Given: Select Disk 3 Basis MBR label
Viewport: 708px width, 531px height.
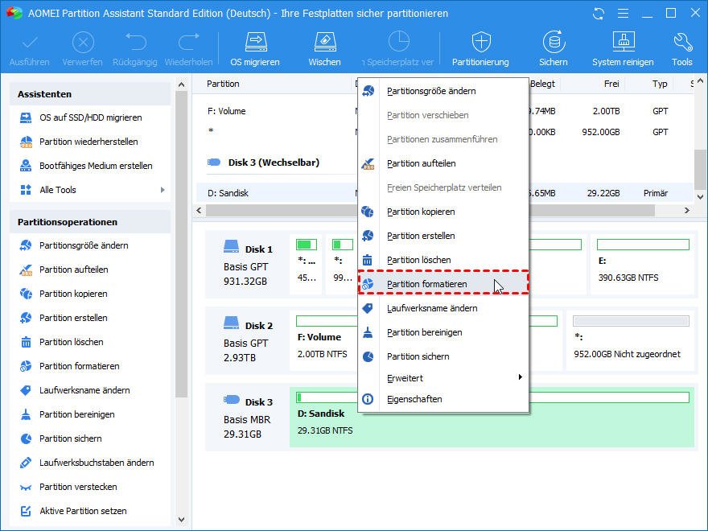Looking at the screenshot, I should [x=247, y=418].
